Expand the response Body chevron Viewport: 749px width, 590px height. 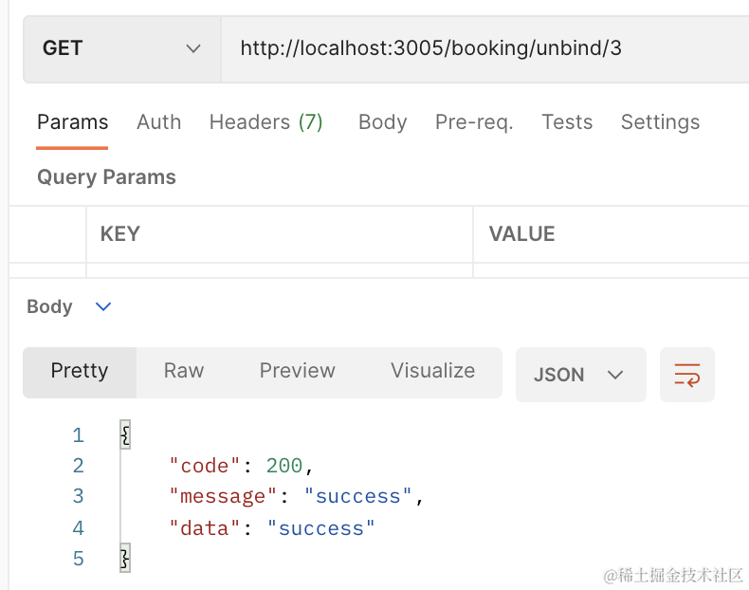[104, 306]
